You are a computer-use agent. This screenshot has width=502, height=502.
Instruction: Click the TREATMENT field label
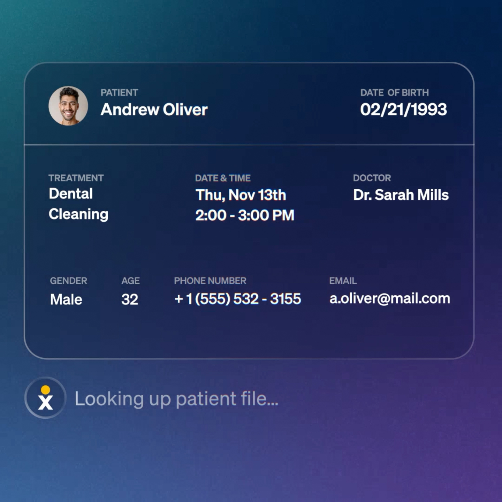(76, 178)
